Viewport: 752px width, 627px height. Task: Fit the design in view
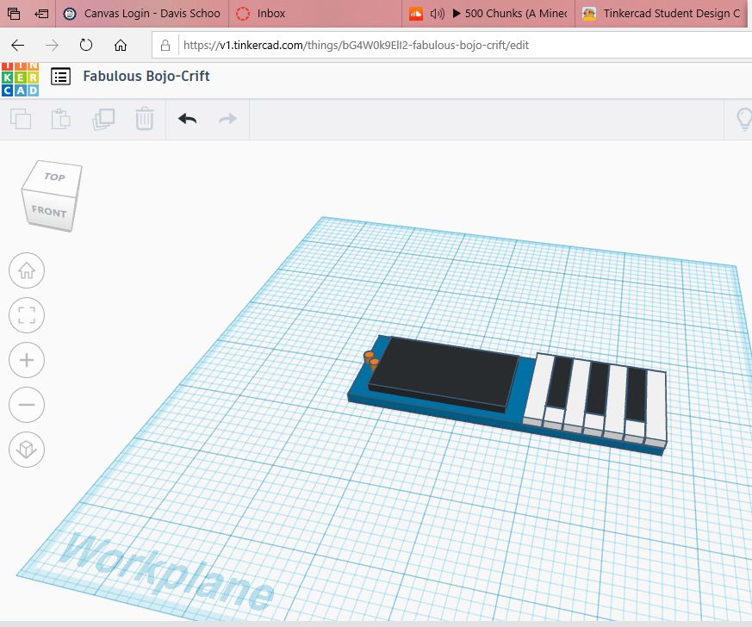[26, 315]
